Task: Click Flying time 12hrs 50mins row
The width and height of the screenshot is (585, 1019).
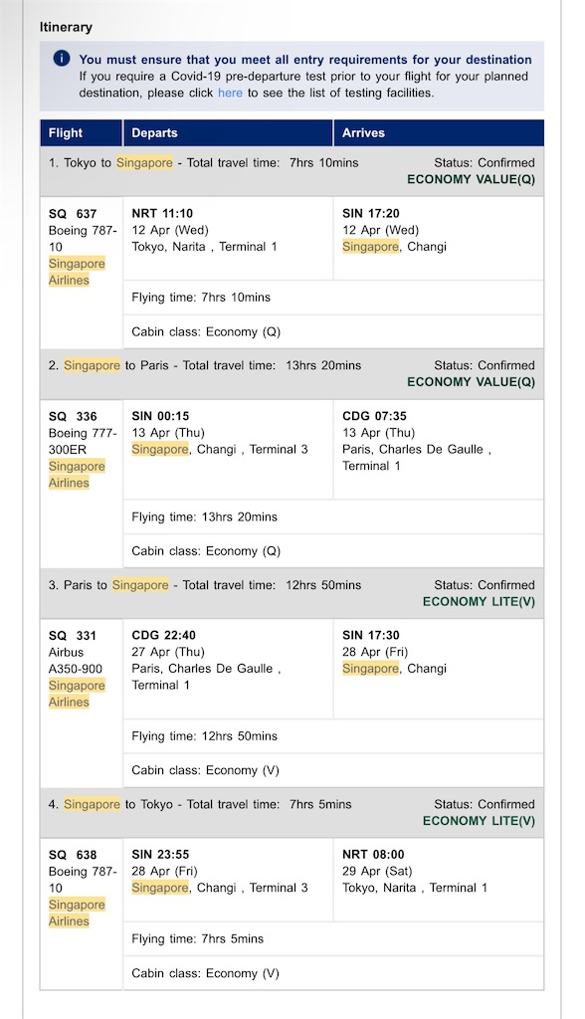Action: (333, 736)
